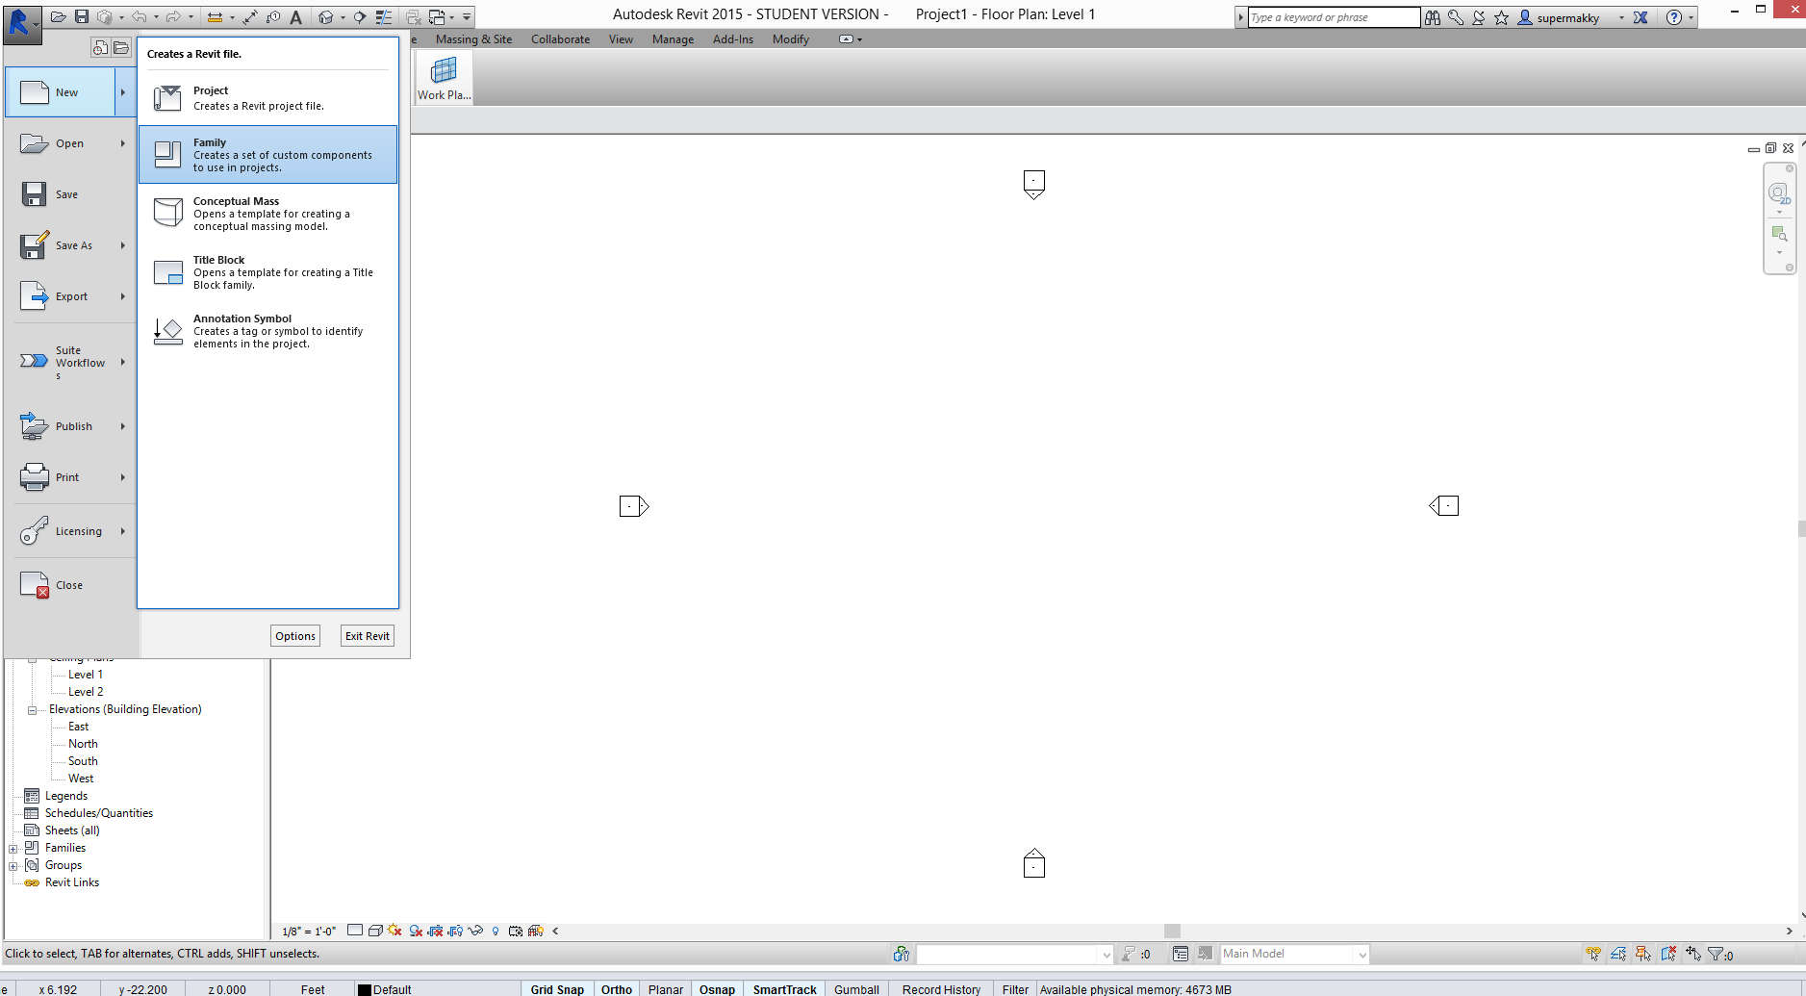The height and width of the screenshot is (996, 1806).
Task: Select Conceptual Mass in New menu
Action: (267, 214)
